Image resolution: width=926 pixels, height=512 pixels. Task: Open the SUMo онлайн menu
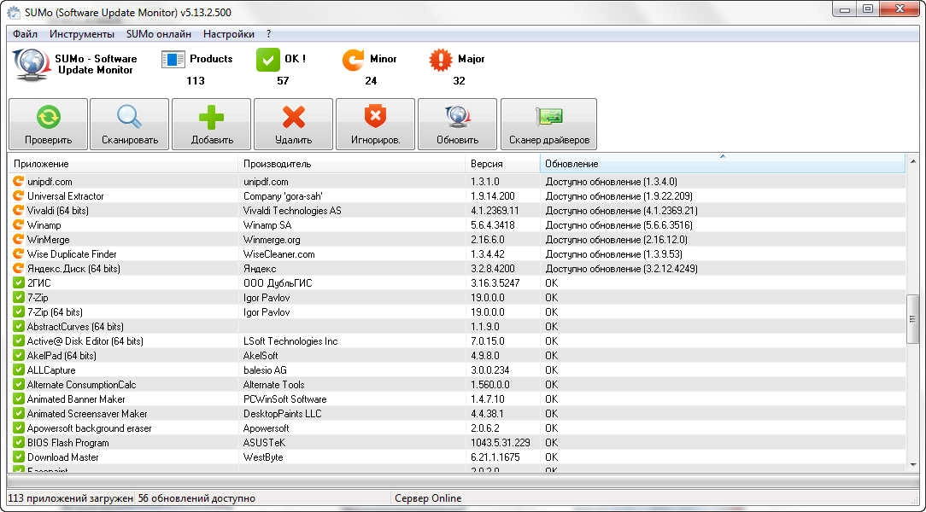159,34
